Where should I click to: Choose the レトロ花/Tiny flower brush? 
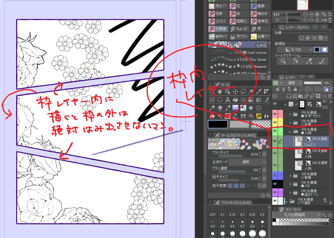[x=238, y=59]
